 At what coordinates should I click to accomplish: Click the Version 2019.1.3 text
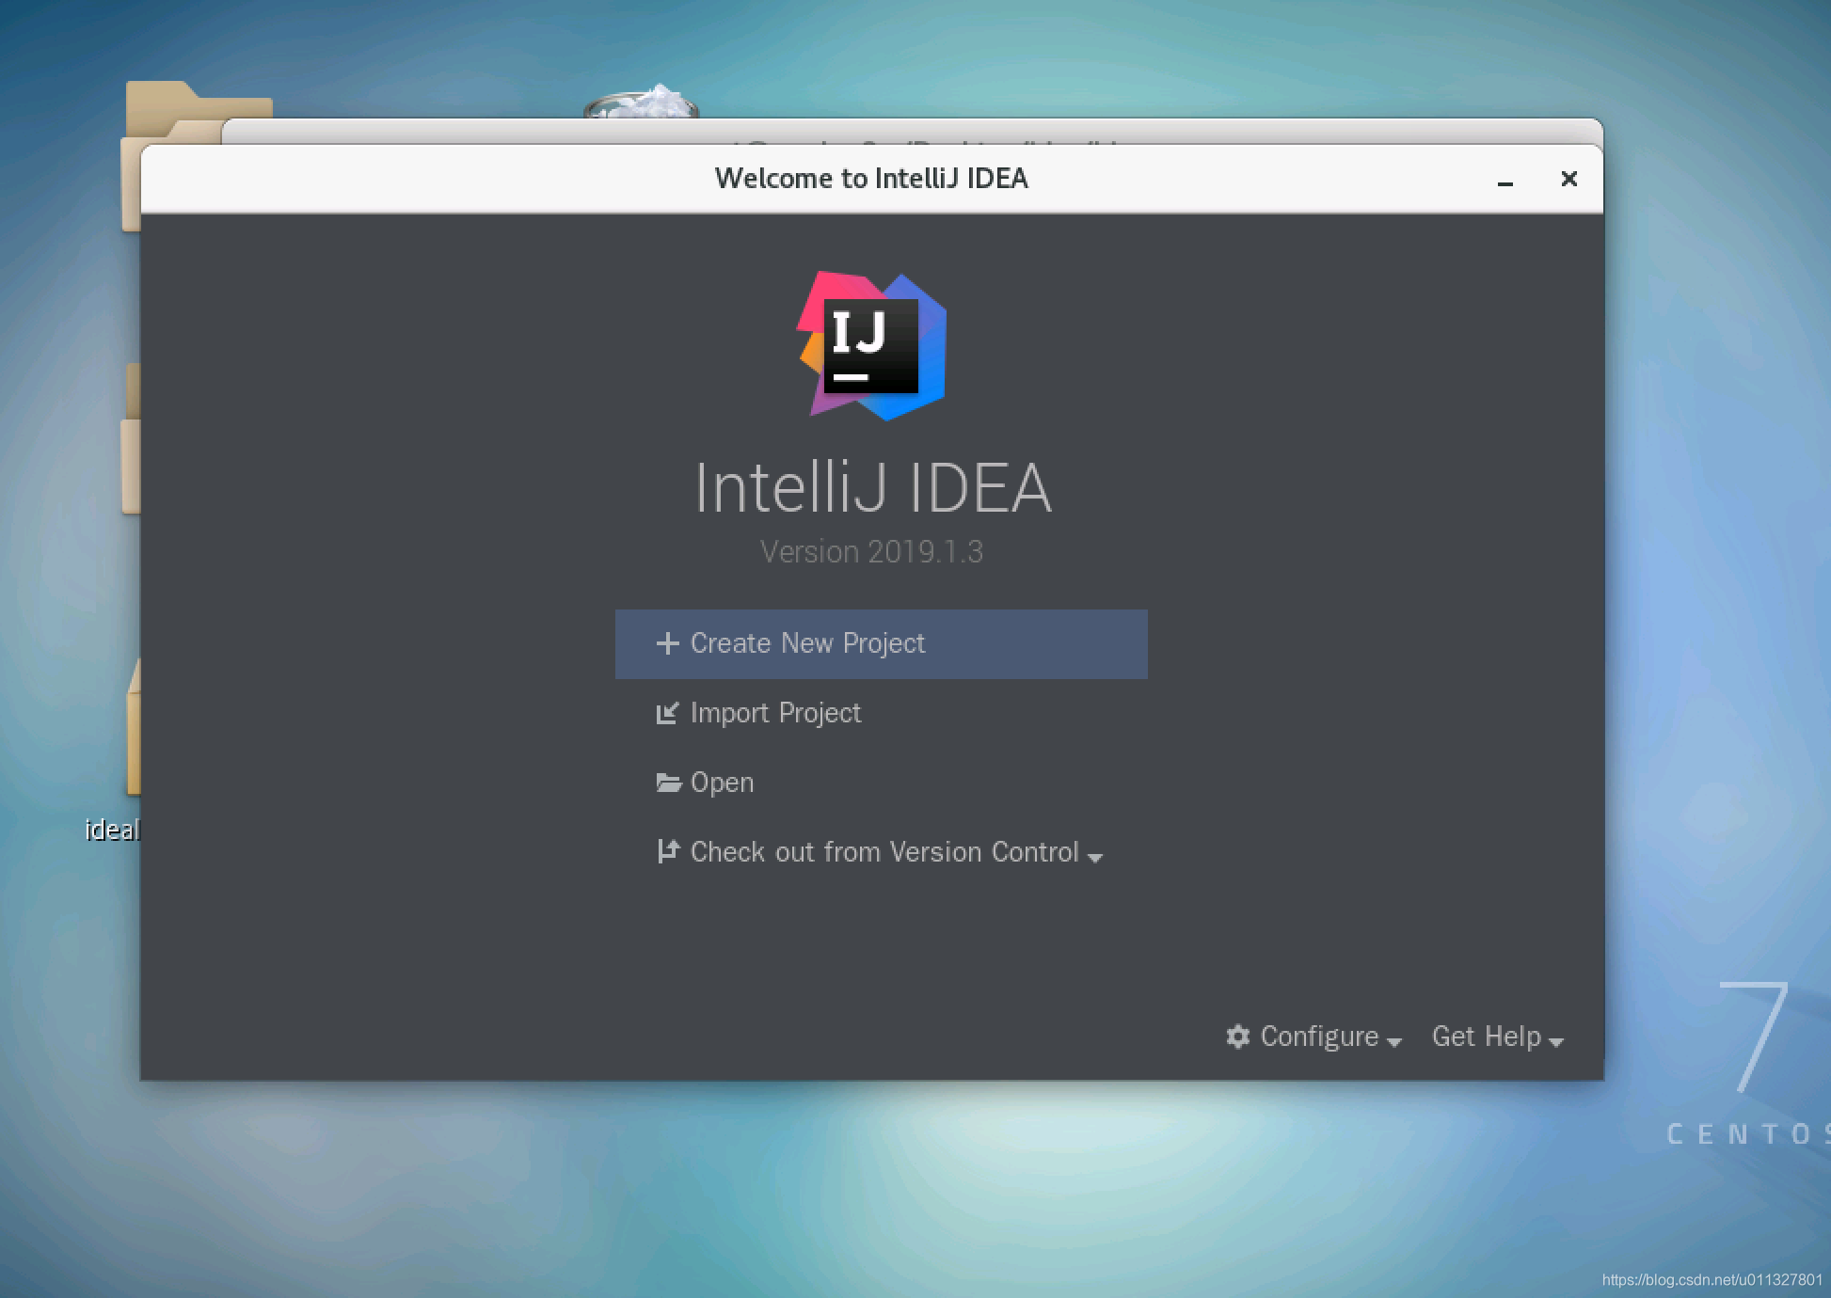coord(871,552)
